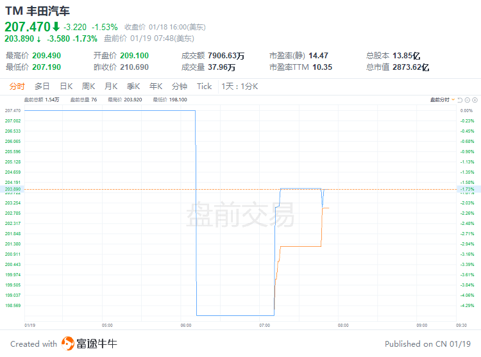The image size is (481, 357).
Task: Click the 成交量 37.96万 value
Action: (221, 67)
